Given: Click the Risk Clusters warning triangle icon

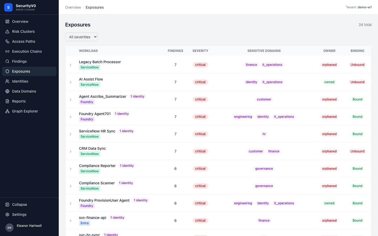Looking at the screenshot, I should [7, 31].
